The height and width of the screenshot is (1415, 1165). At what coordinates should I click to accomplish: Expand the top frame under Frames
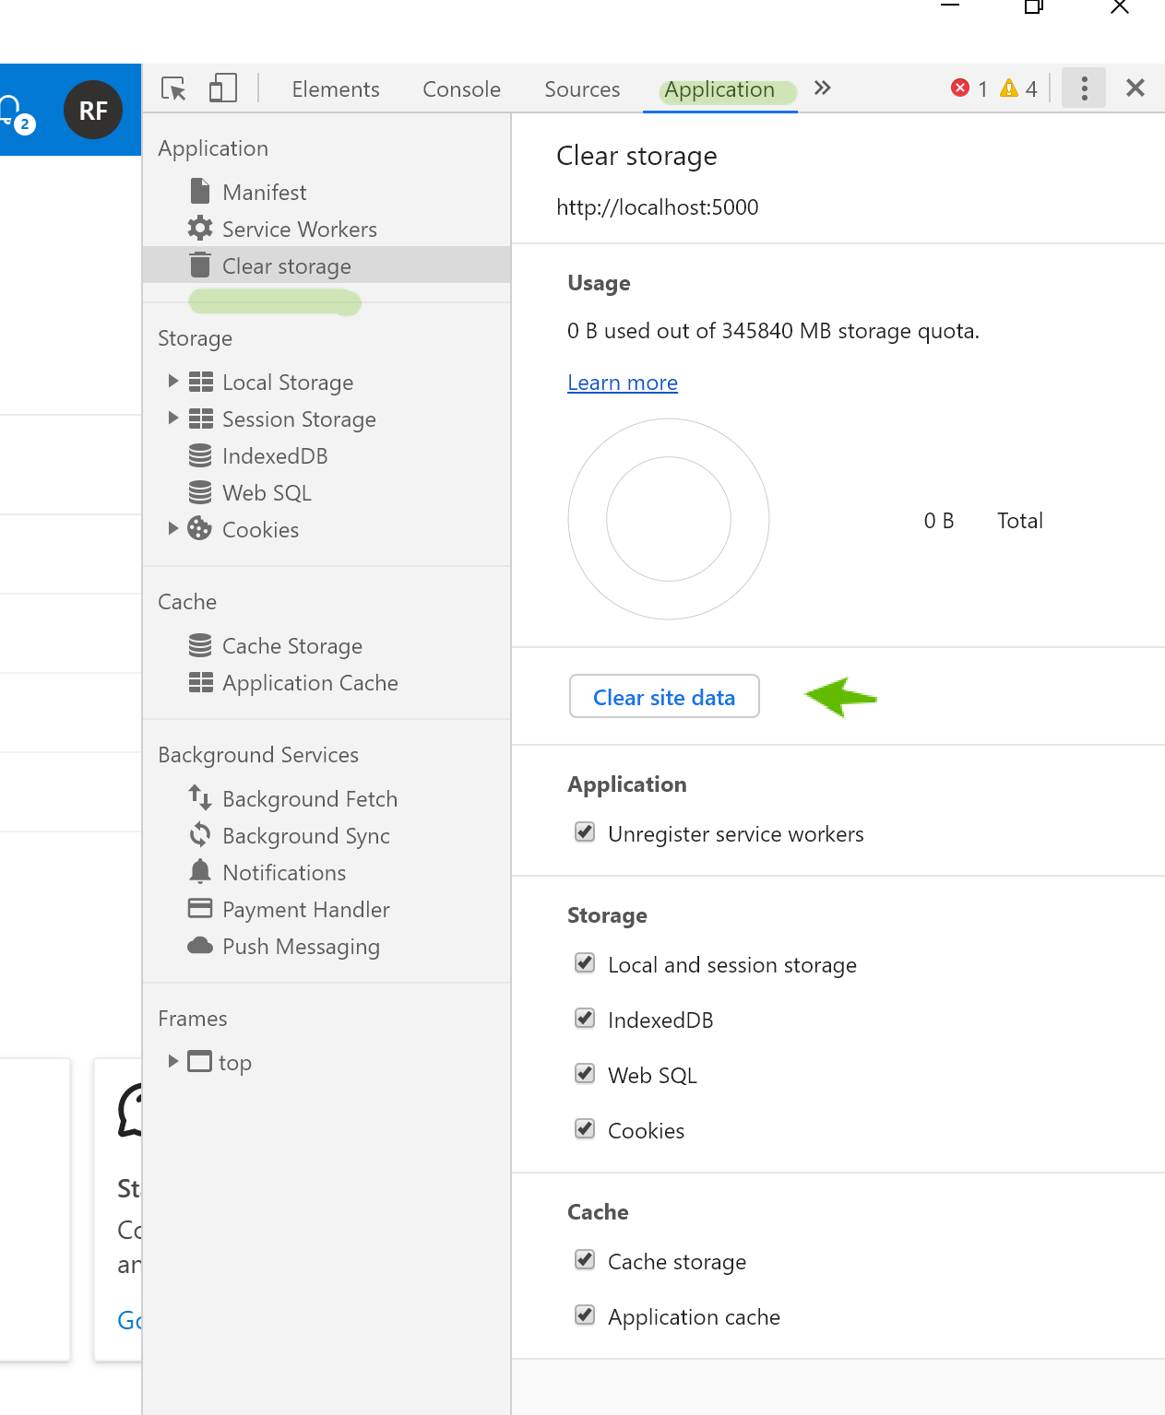click(x=173, y=1061)
